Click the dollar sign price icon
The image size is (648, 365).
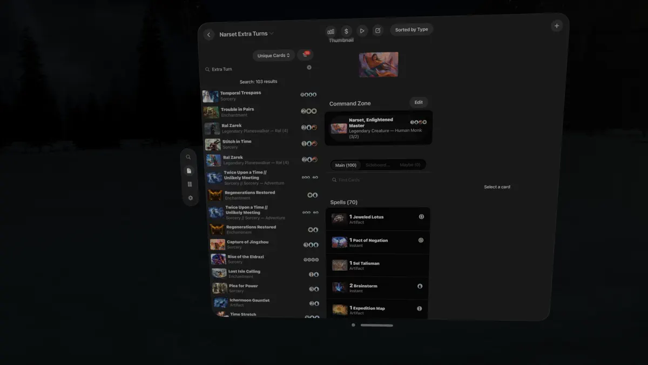pos(346,31)
